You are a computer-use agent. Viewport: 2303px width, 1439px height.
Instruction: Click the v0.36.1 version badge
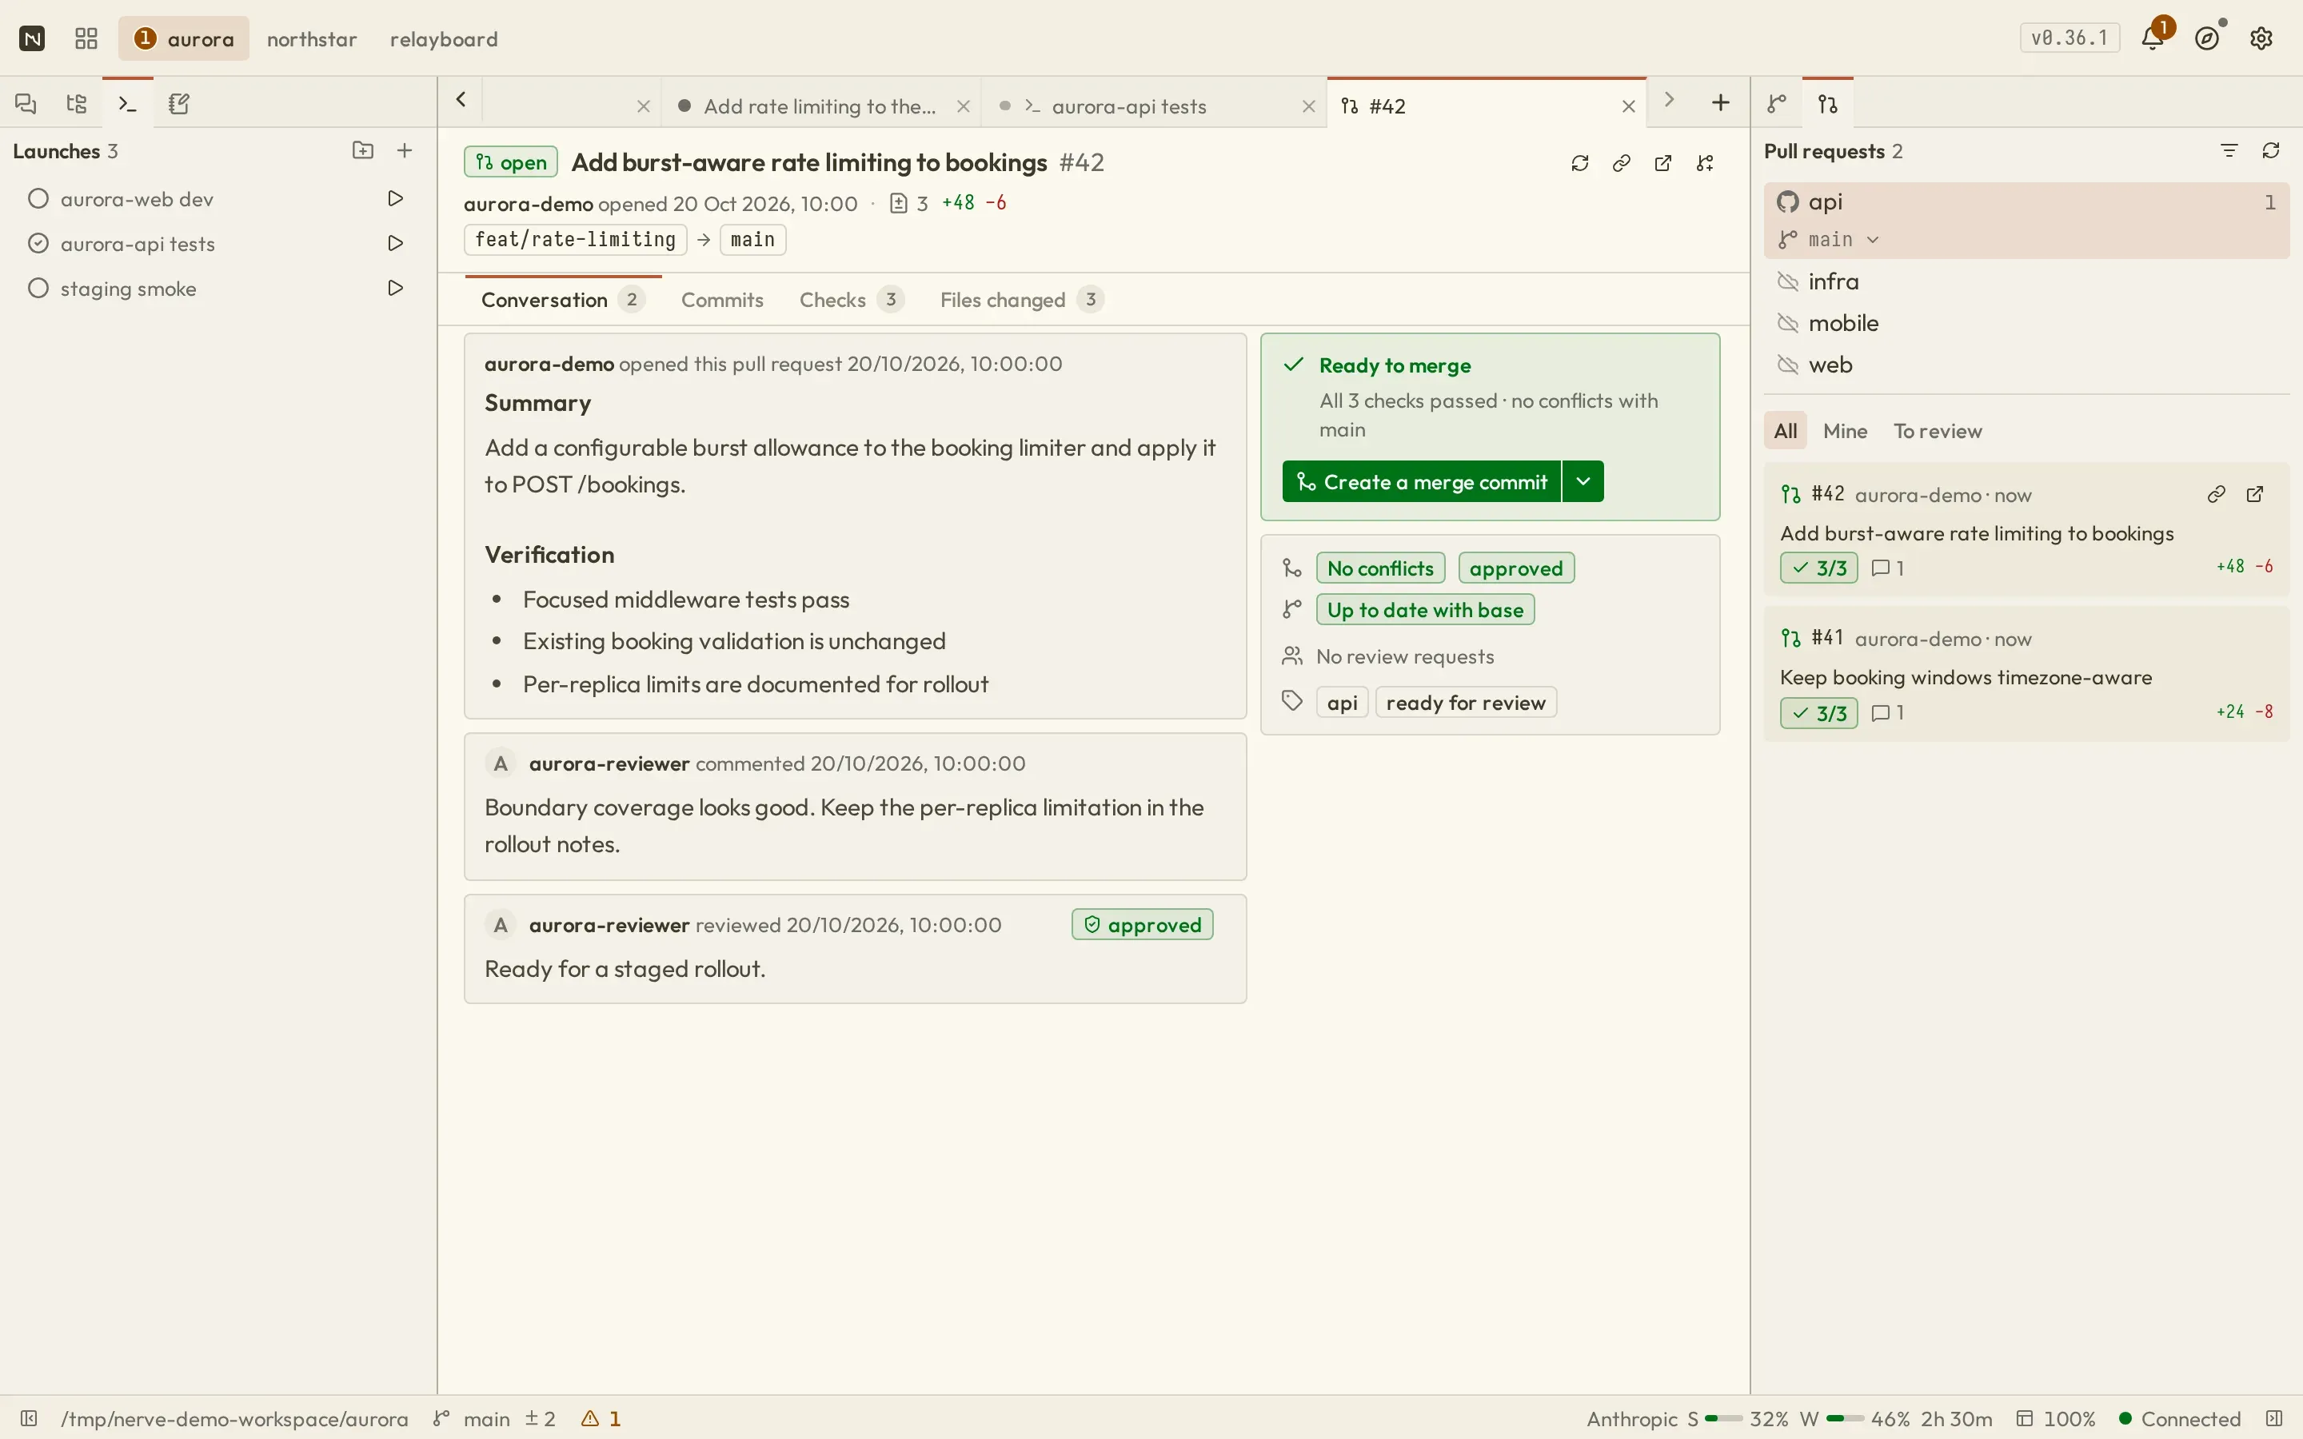click(2070, 38)
